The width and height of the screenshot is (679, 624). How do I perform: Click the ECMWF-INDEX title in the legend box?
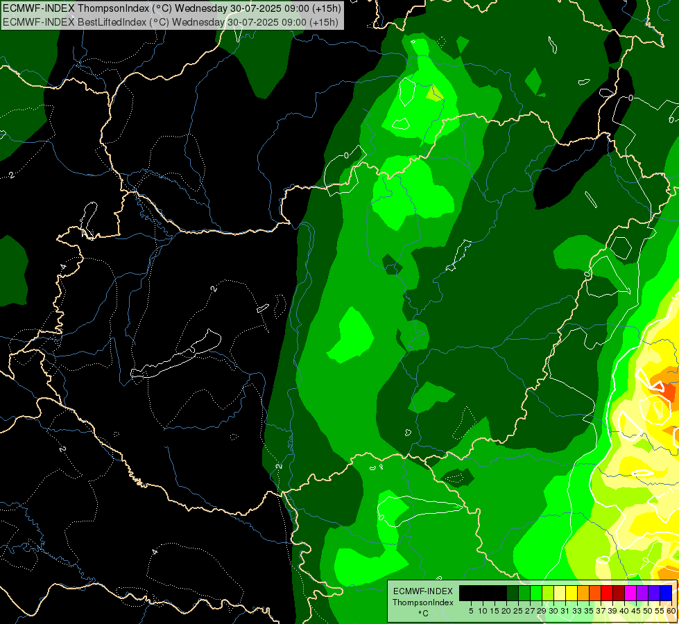click(x=423, y=591)
